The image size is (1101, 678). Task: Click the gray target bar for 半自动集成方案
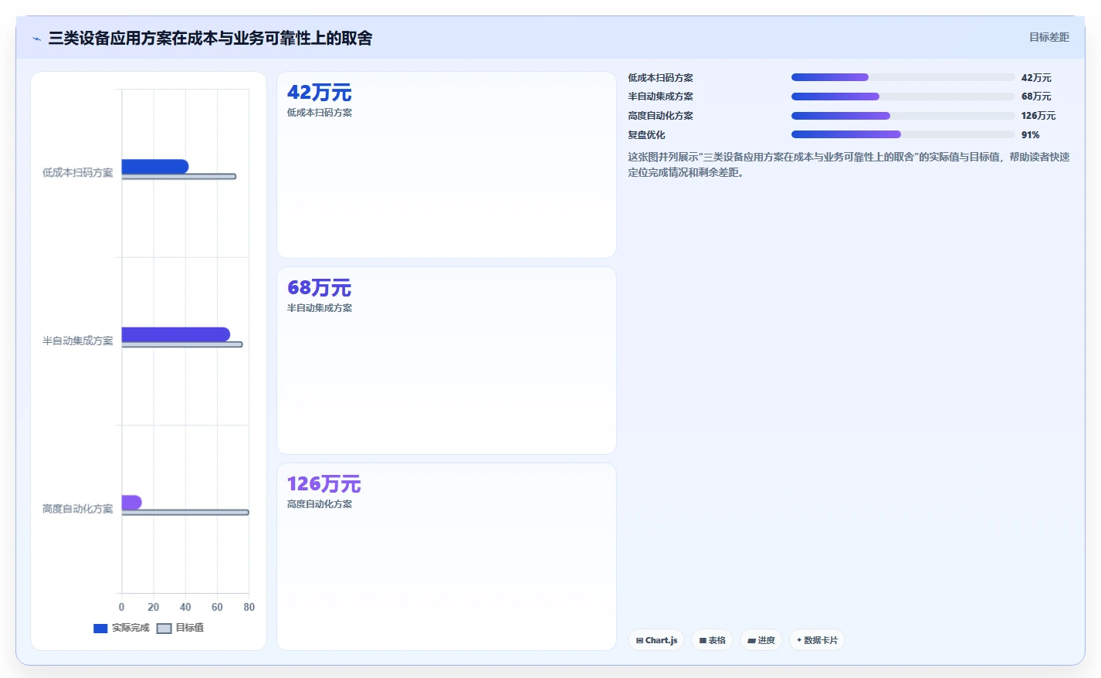[x=182, y=344]
